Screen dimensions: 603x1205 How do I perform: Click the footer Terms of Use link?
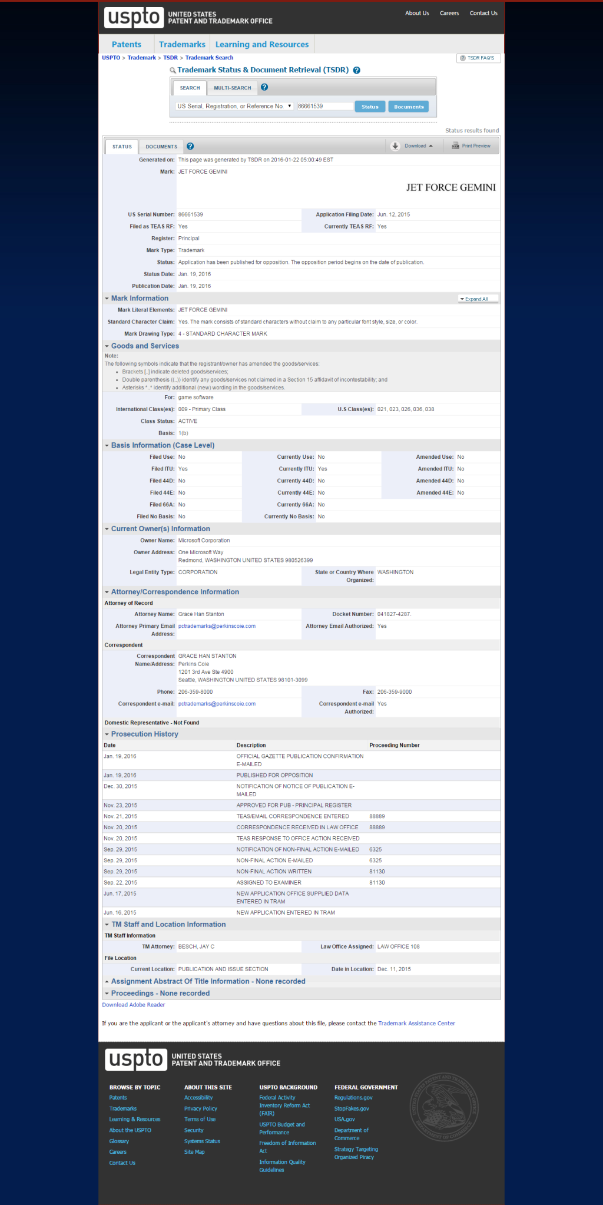pos(200,1119)
